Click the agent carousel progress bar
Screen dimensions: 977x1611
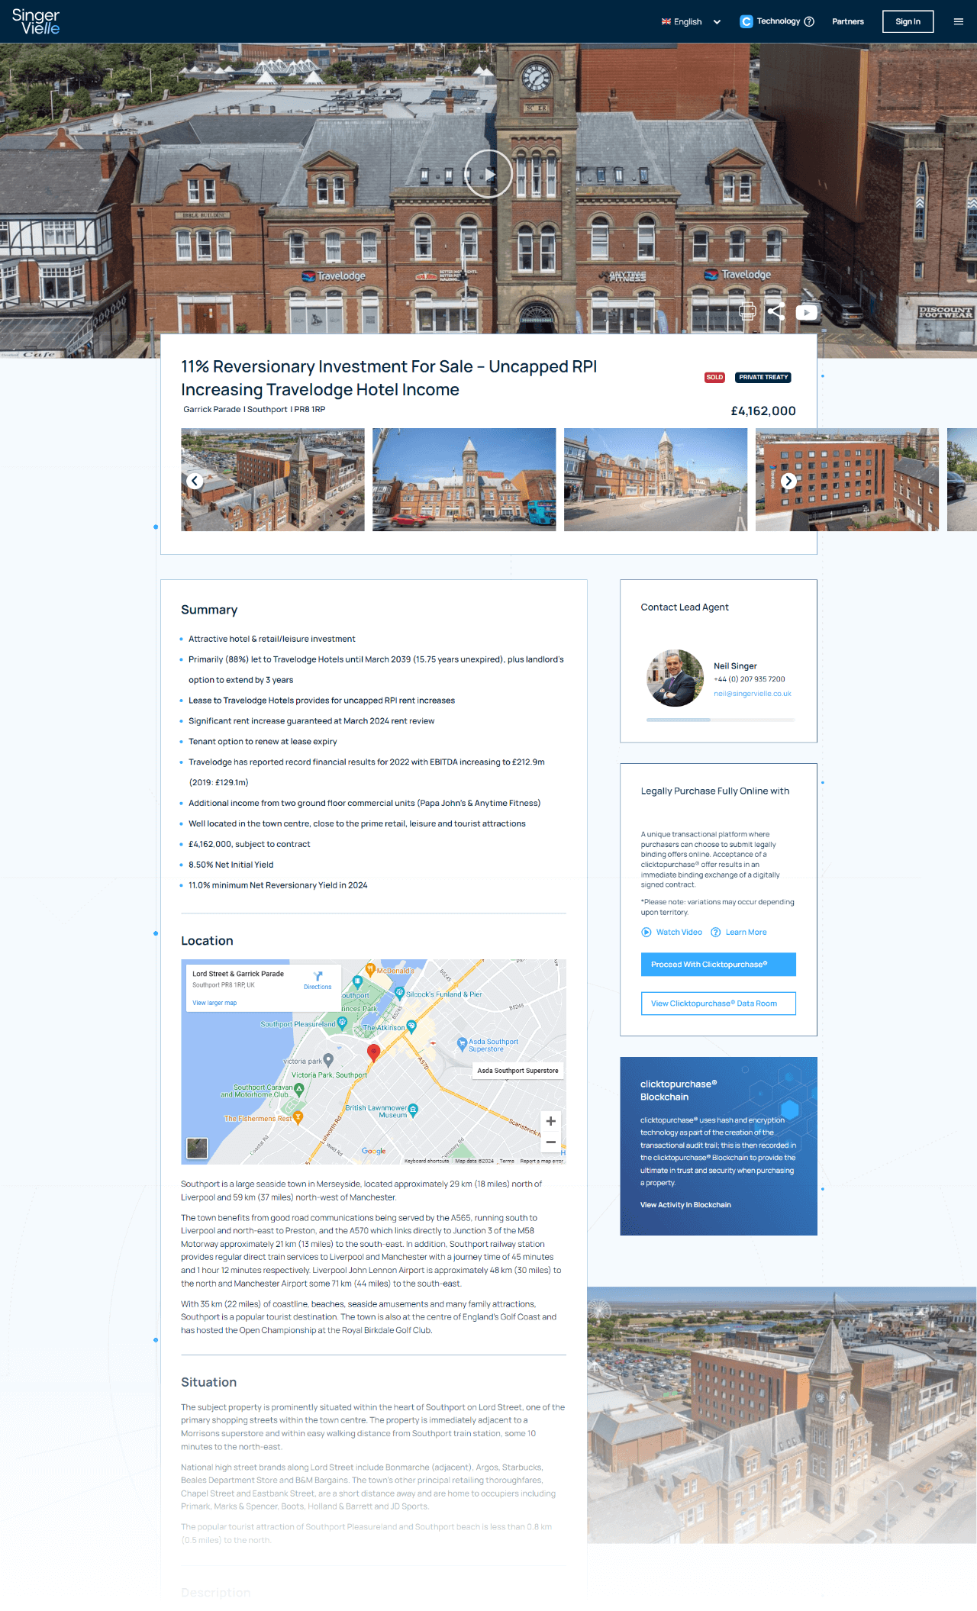tap(721, 720)
